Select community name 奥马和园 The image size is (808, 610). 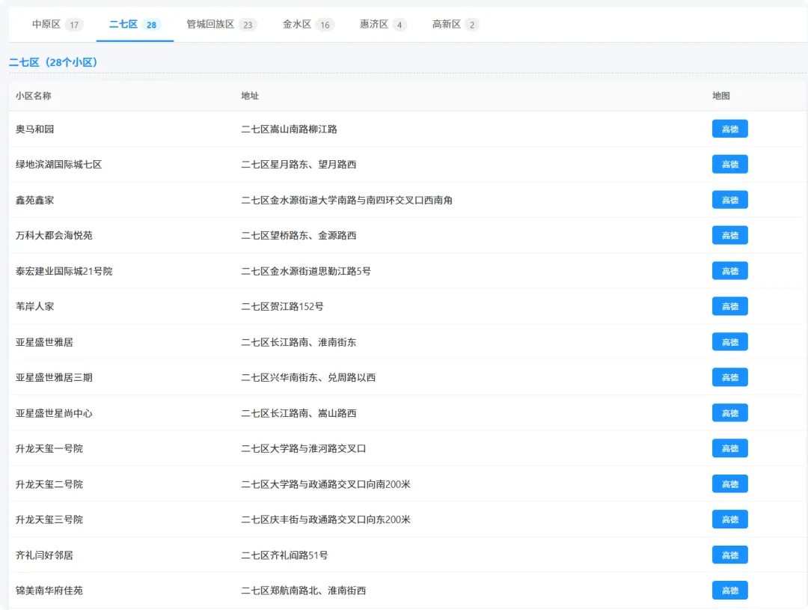(34, 129)
